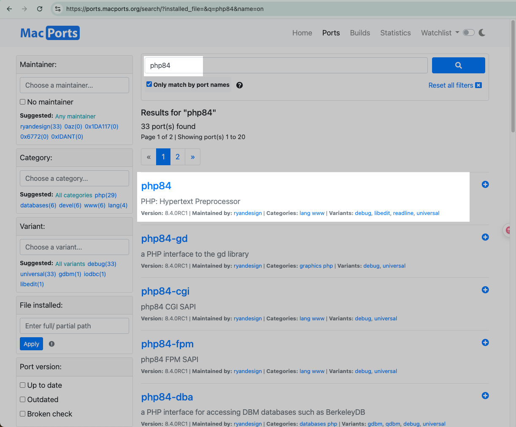Go to results page 2
The image size is (516, 427).
click(178, 157)
